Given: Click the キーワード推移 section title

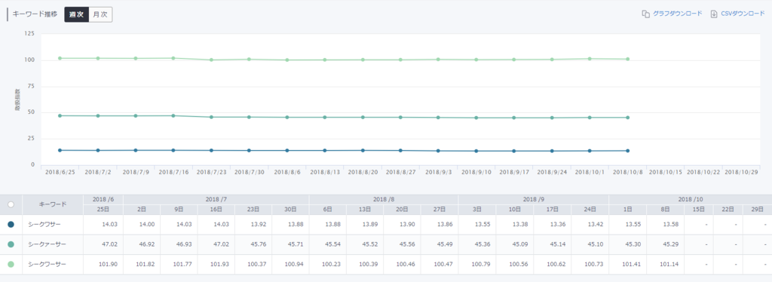Looking at the screenshot, I should coord(35,14).
